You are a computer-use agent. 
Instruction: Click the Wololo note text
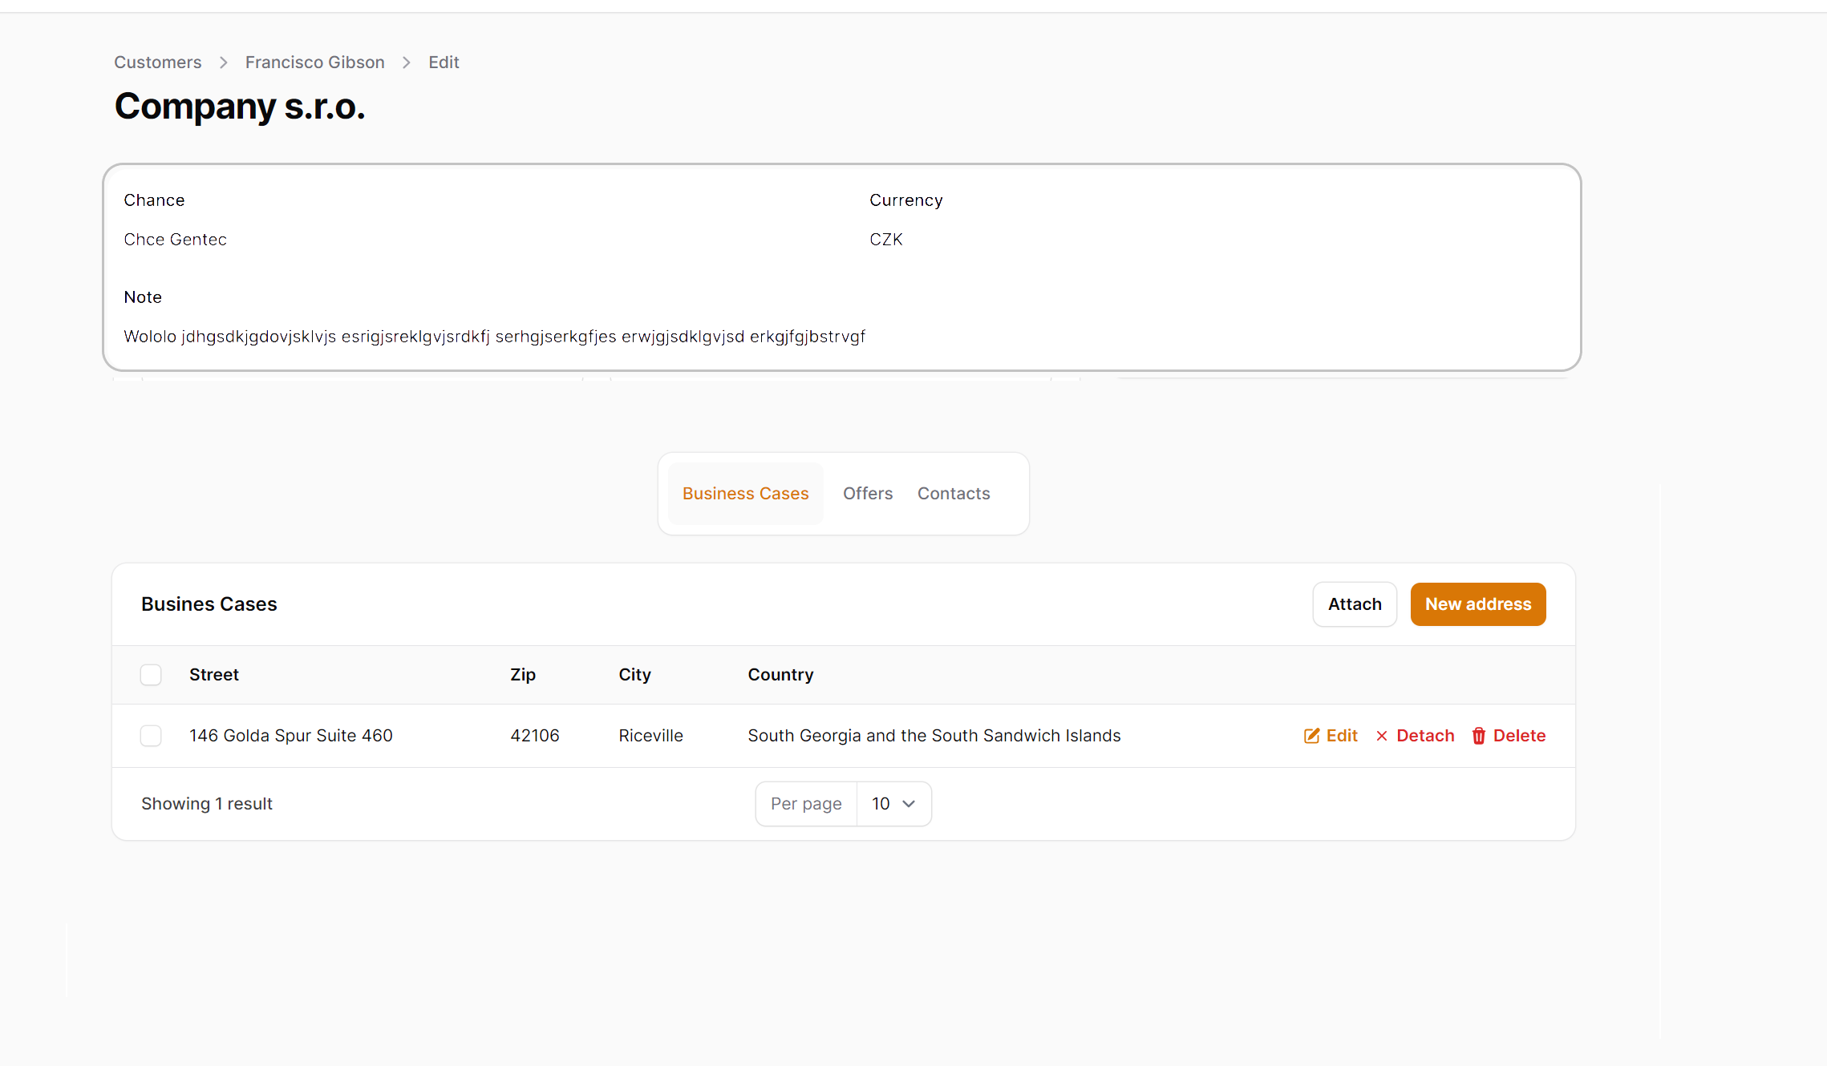495,337
